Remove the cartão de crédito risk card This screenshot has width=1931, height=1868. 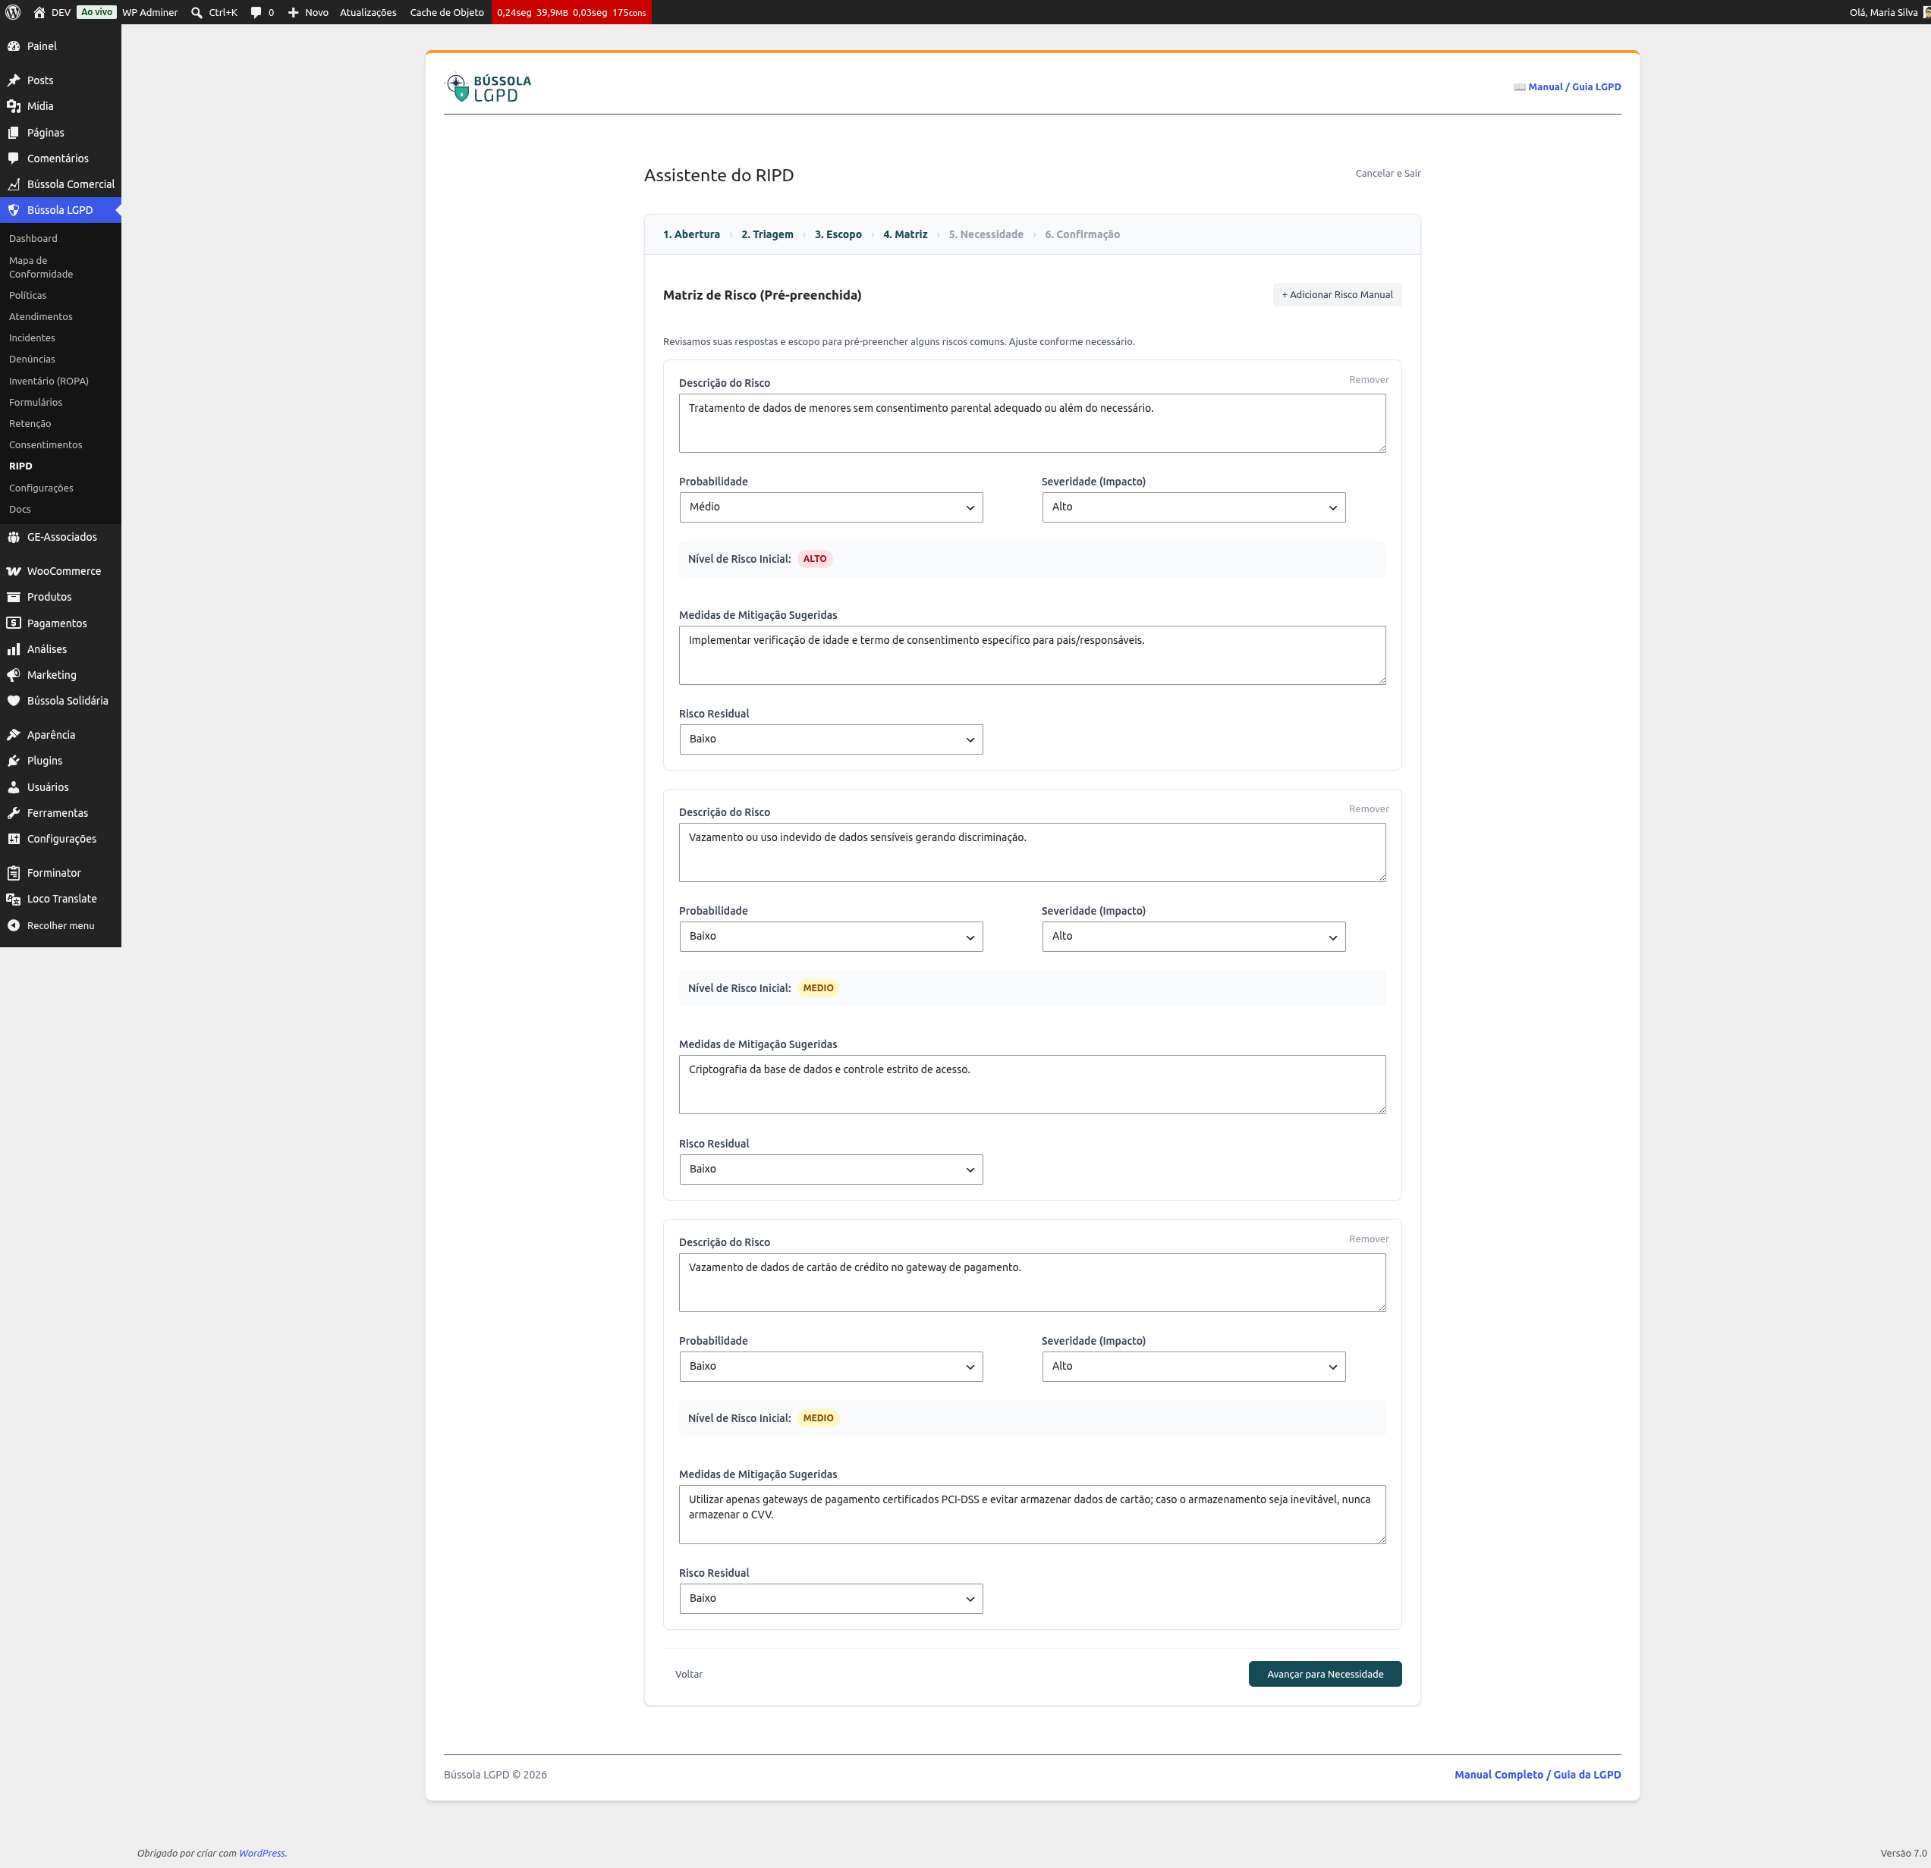point(1369,1240)
